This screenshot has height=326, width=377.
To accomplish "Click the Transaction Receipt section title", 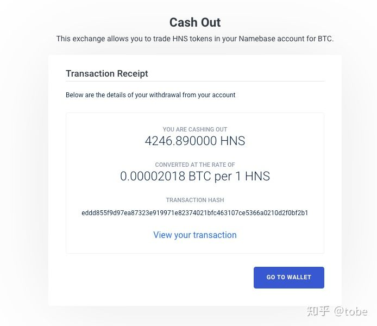I will pyautogui.click(x=107, y=73).
